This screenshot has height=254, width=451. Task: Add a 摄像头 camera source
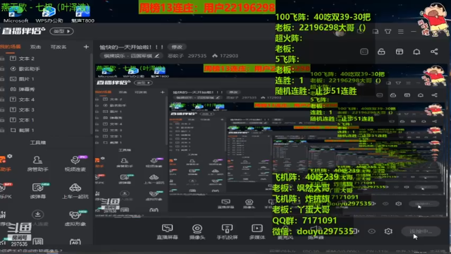pos(197,232)
